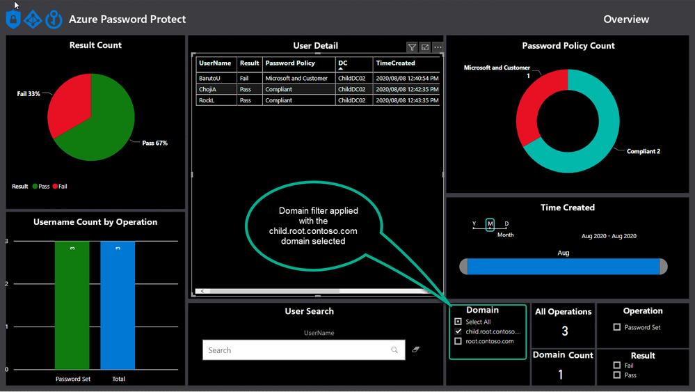Click the RockL username cell
Viewport: 695px width, 392px height.
216,100
